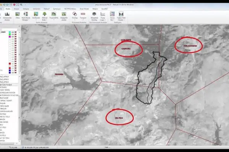Open the Görünüm ribbon tab
The width and height of the screenshot is (229, 152).
(37, 9)
